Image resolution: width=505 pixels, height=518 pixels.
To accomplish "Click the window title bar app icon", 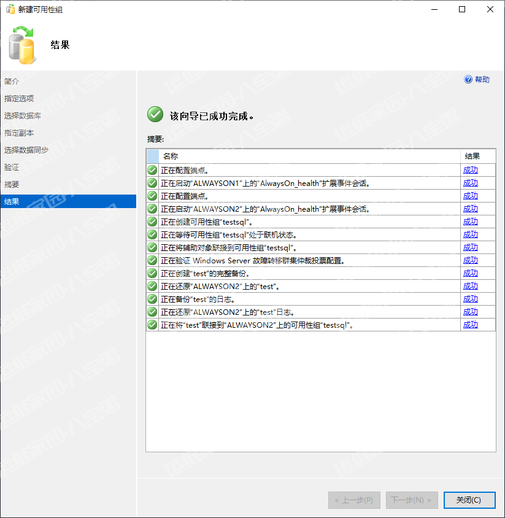I will click(10, 10).
